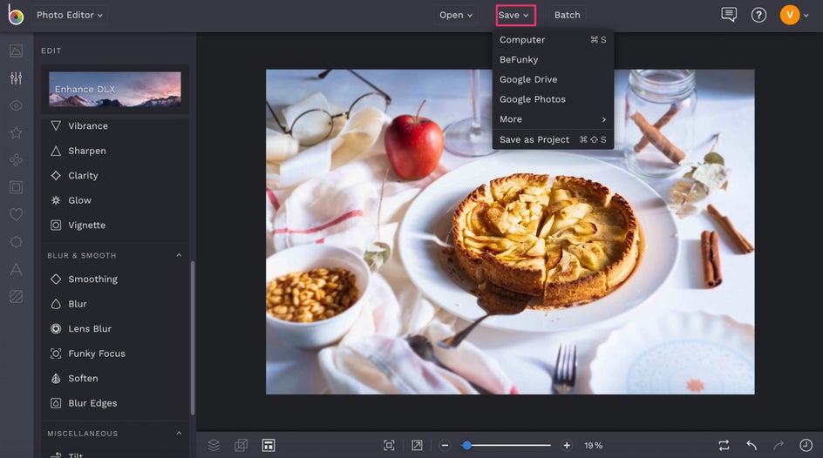Open the layers panel icon
This screenshot has height=458, width=823.
coord(214,446)
